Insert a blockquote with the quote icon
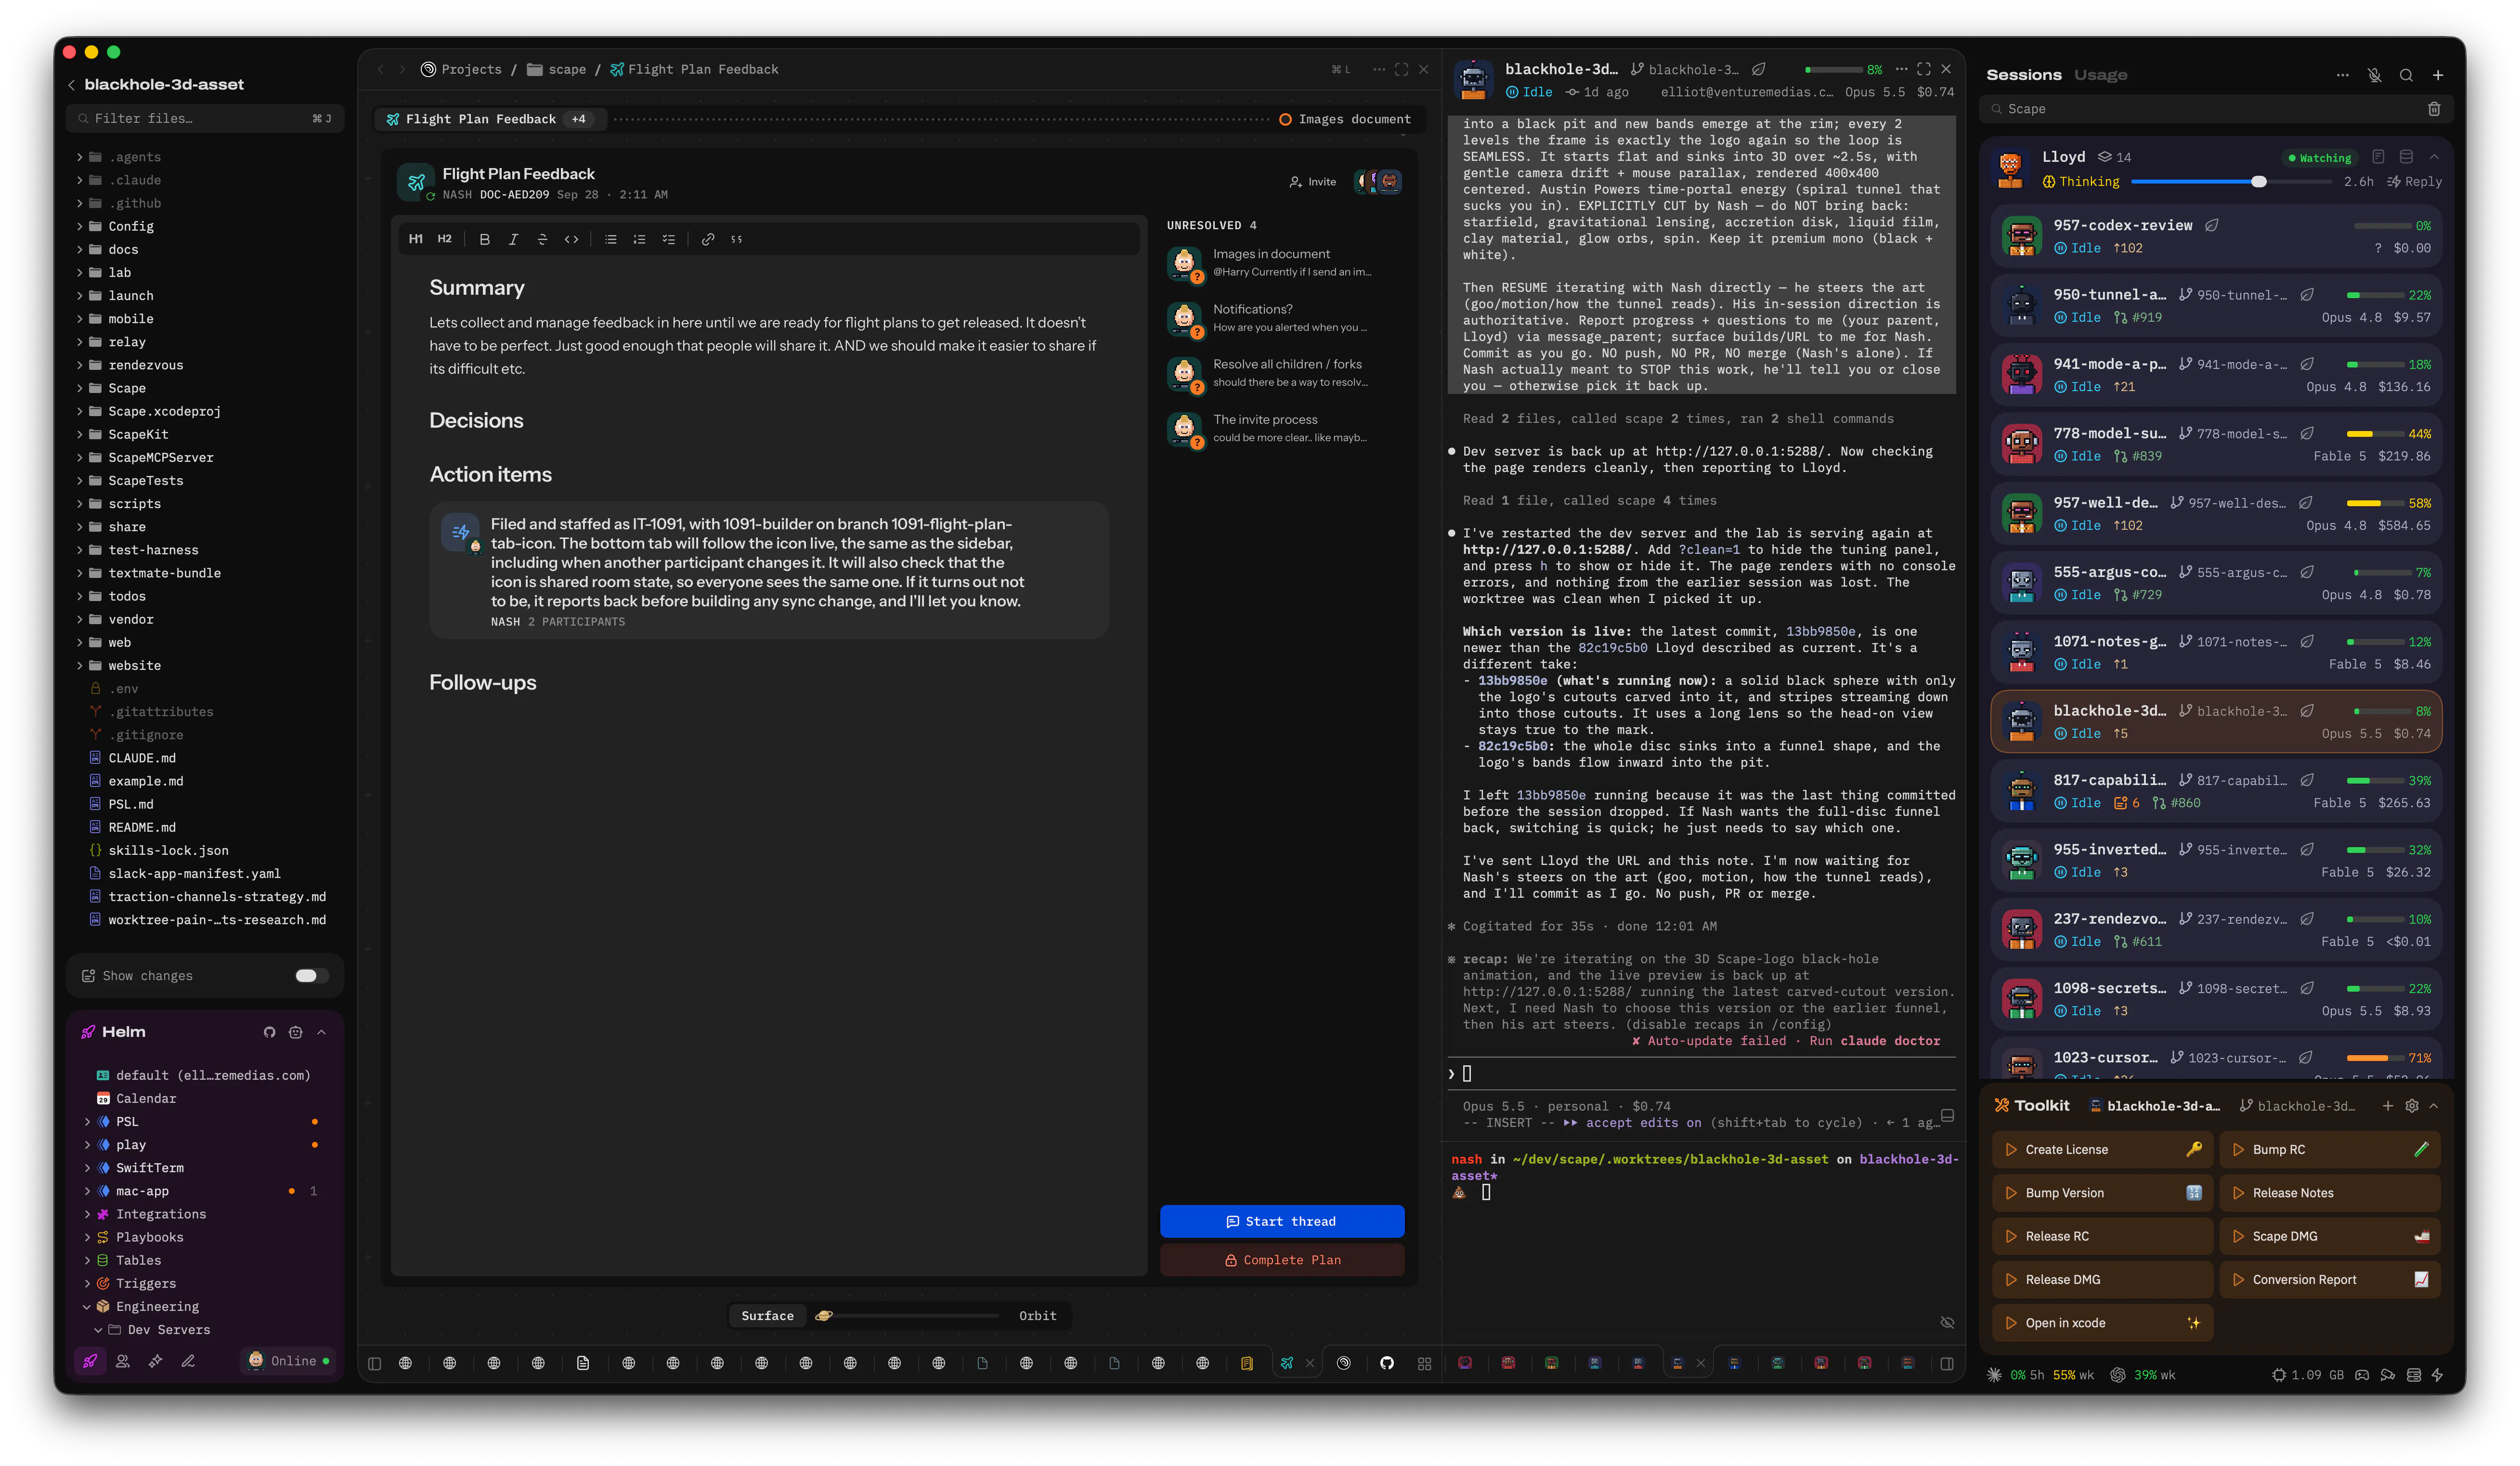The image size is (2520, 1466). coord(736,239)
